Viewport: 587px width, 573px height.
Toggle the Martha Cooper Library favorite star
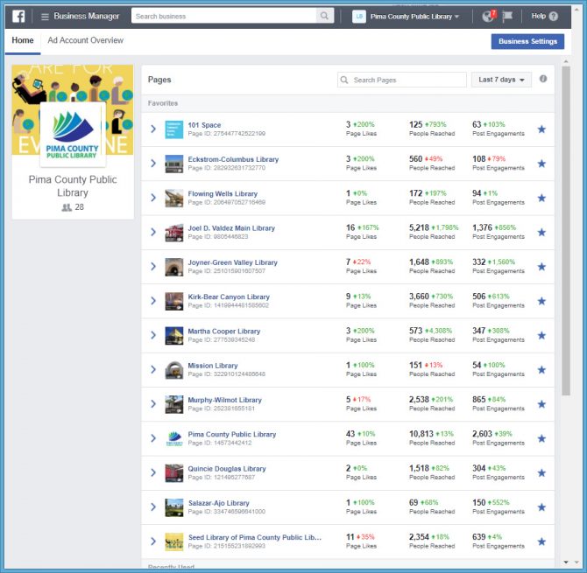click(x=541, y=336)
